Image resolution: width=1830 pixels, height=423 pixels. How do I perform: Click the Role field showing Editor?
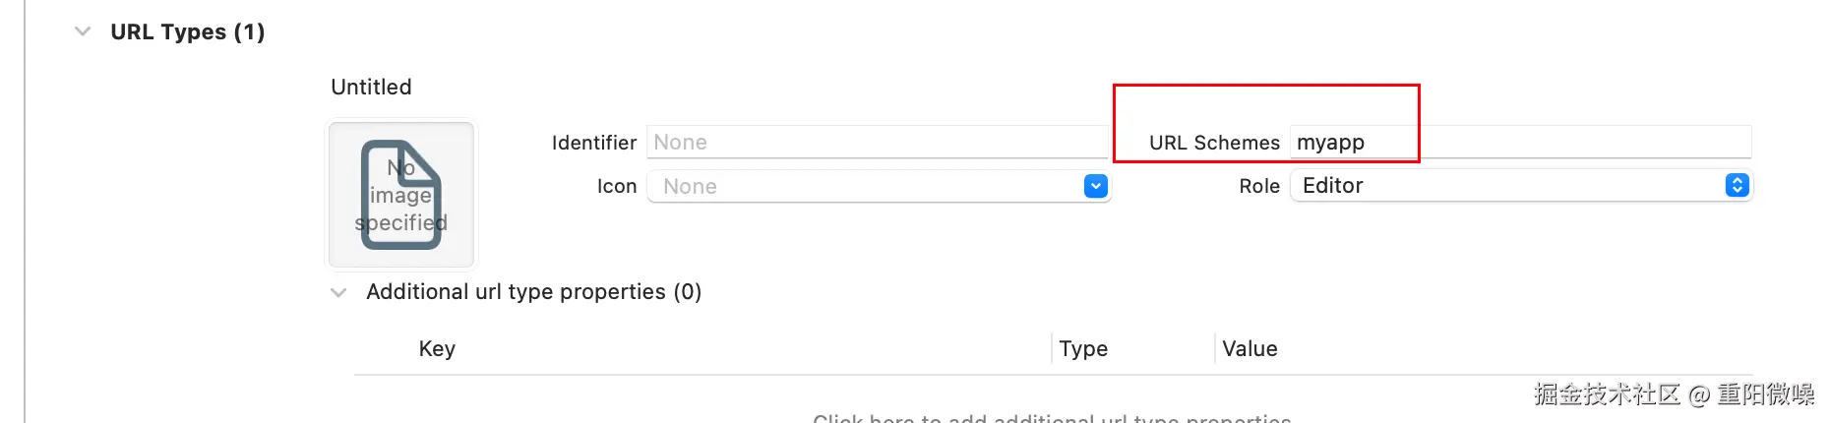(x=1521, y=185)
